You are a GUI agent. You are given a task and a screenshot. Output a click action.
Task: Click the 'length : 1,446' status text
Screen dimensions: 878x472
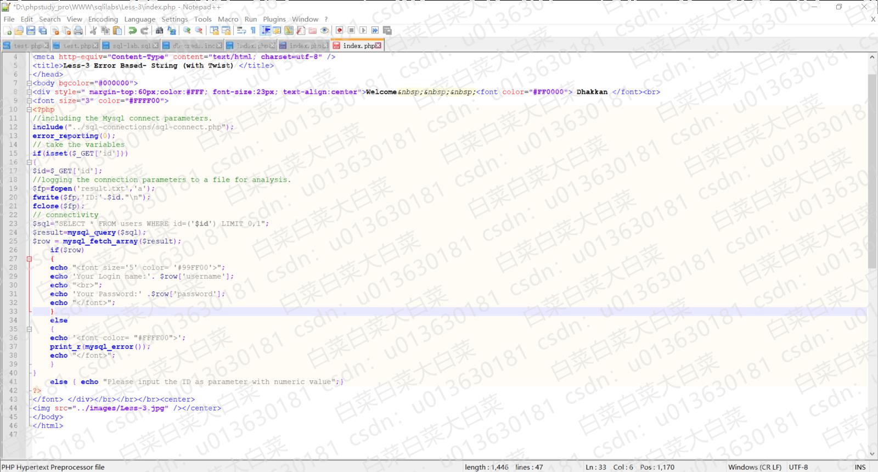coord(486,467)
